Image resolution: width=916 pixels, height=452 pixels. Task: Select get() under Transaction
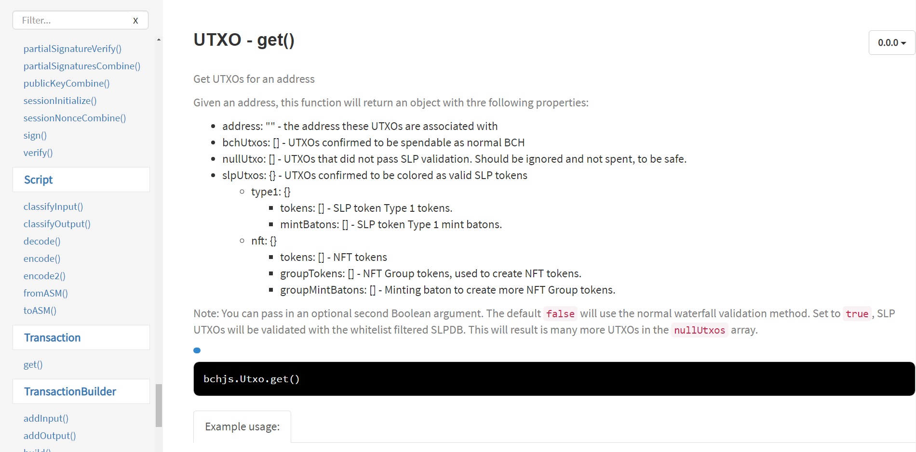click(x=33, y=364)
